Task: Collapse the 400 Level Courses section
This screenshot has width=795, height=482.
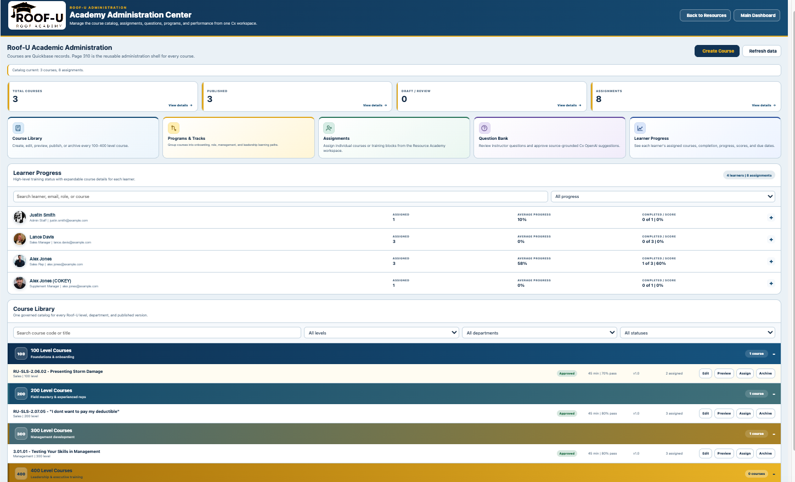Action: click(774, 474)
